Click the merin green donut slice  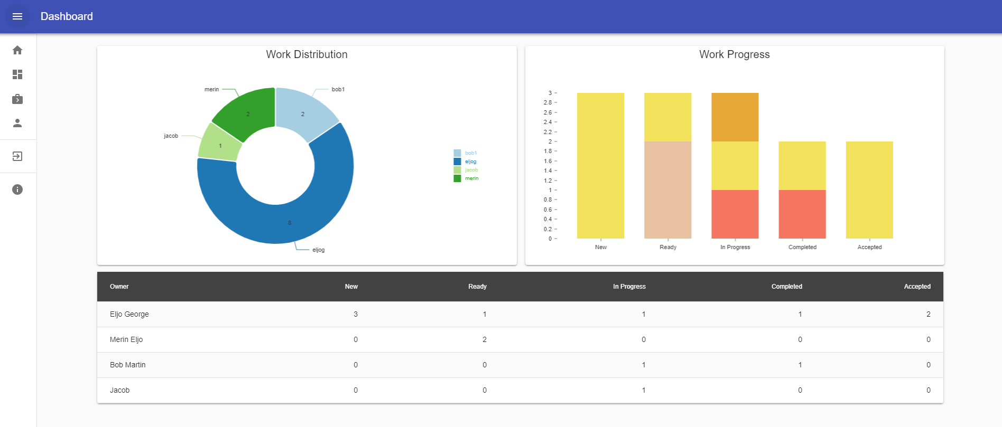click(x=247, y=112)
